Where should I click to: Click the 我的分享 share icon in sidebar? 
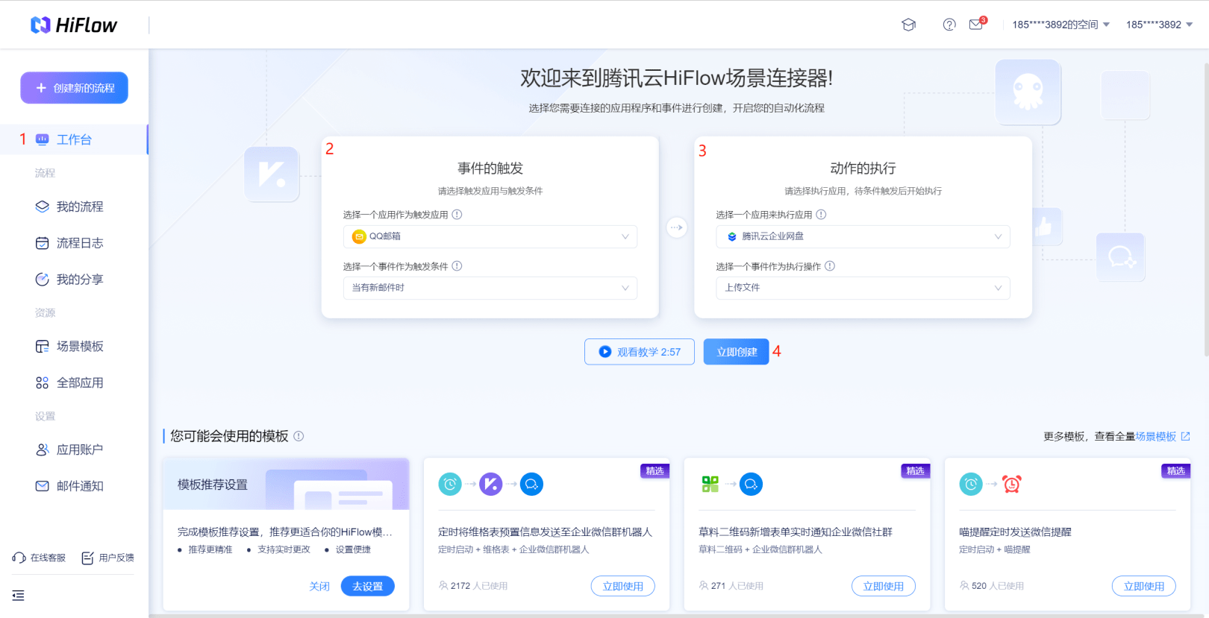(43, 280)
